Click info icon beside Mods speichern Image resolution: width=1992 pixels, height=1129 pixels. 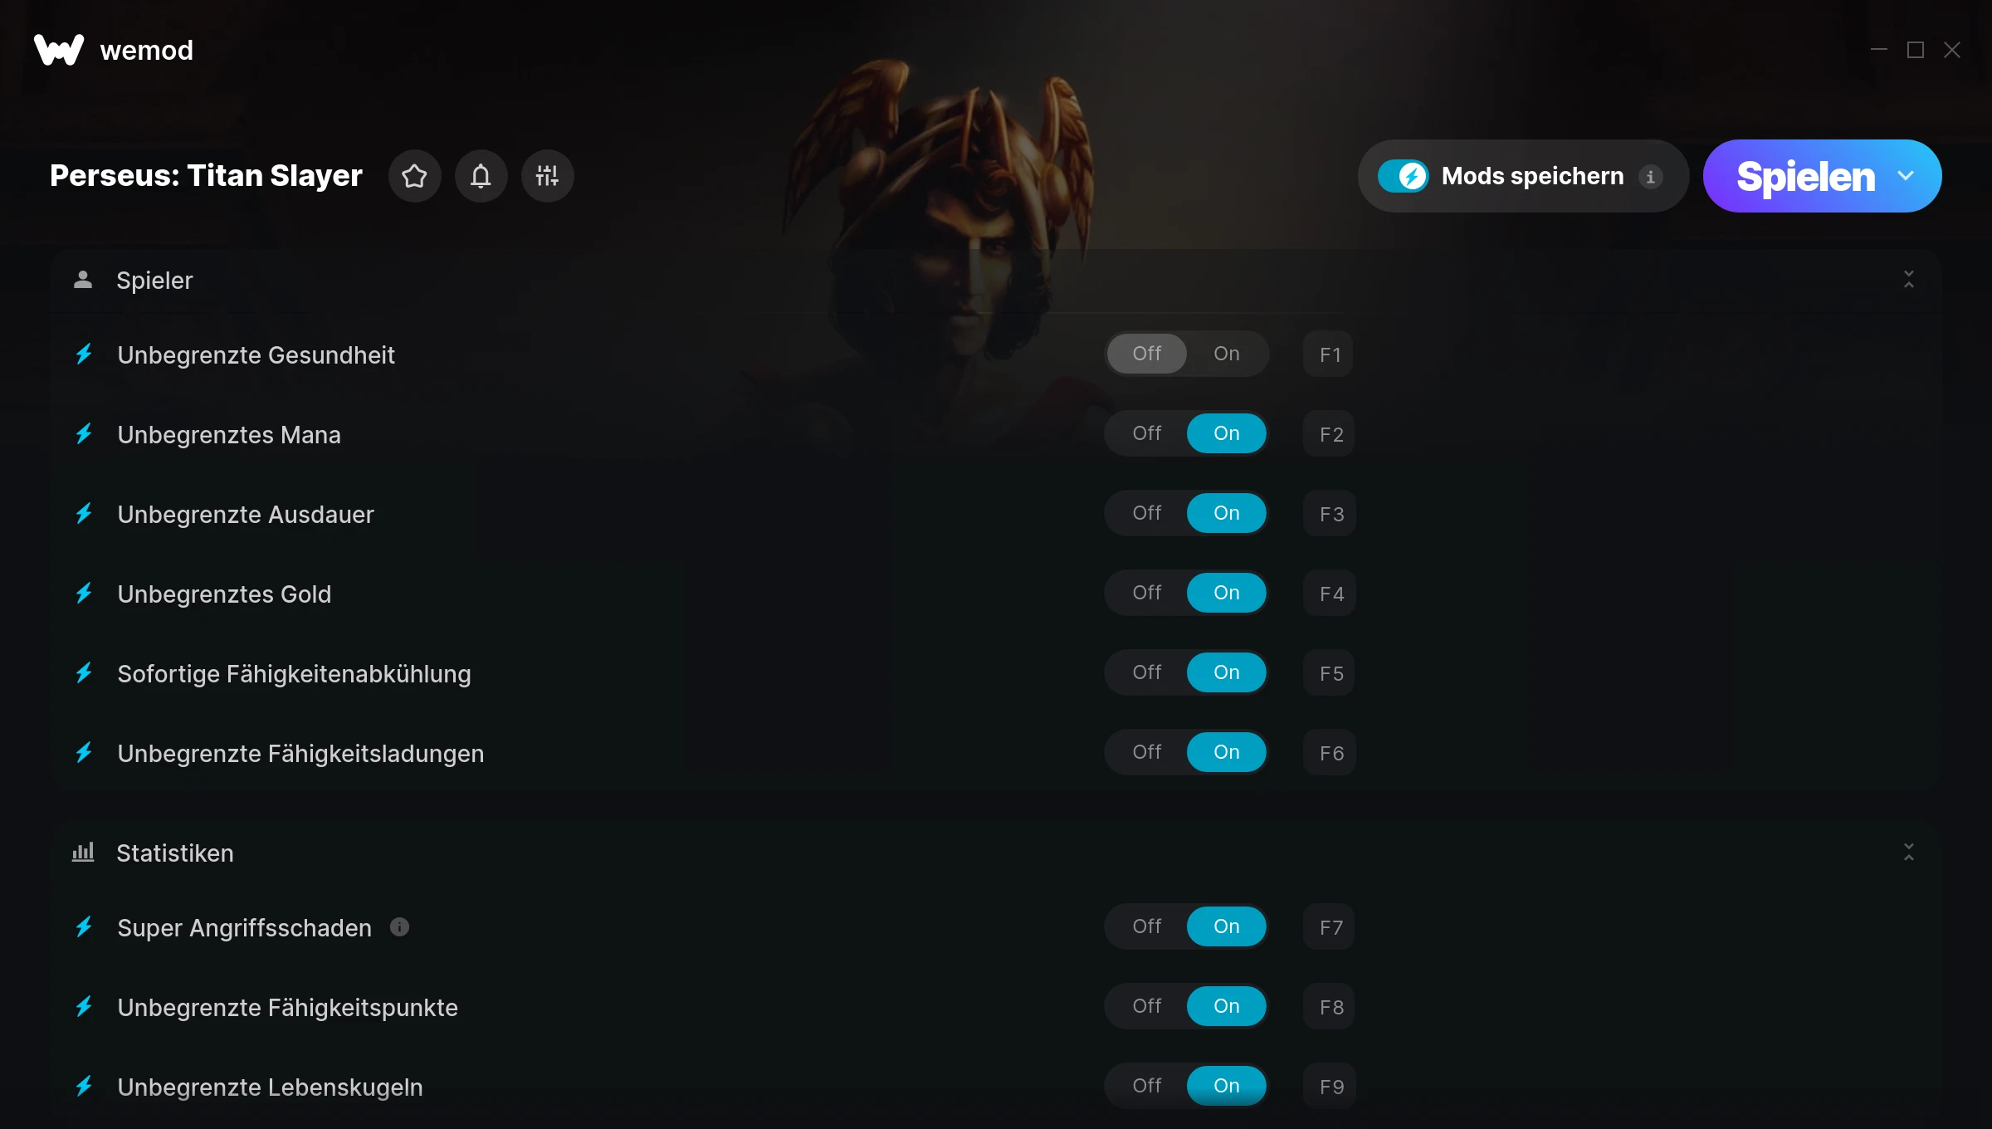click(1650, 177)
